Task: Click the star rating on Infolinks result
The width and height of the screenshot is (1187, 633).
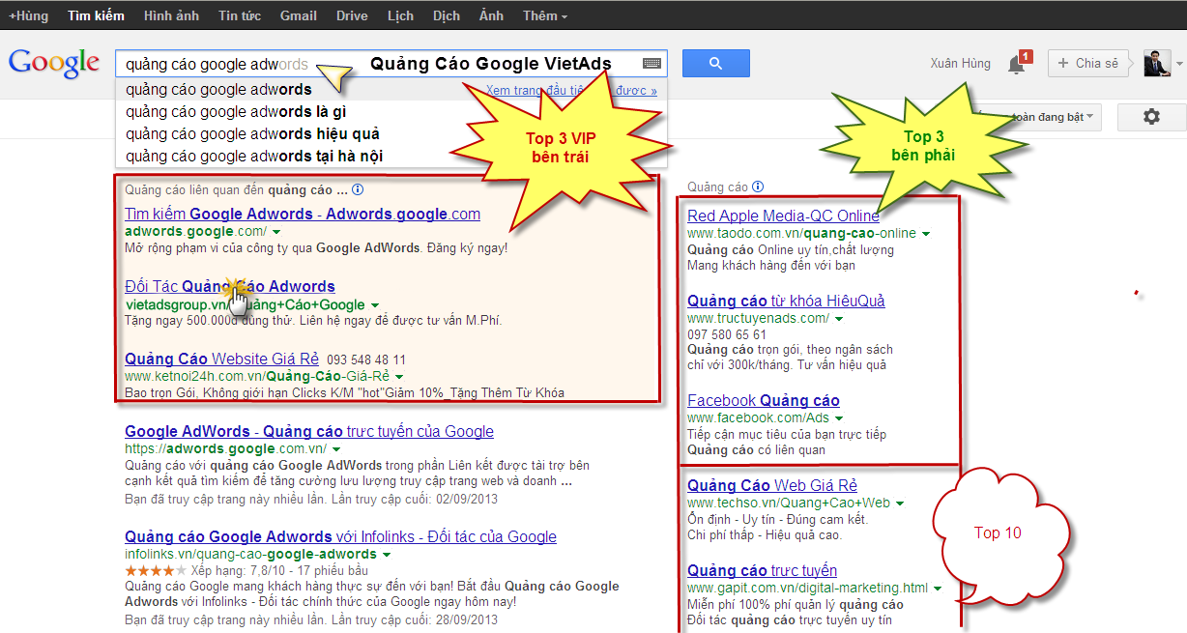Action: pyautogui.click(x=155, y=571)
